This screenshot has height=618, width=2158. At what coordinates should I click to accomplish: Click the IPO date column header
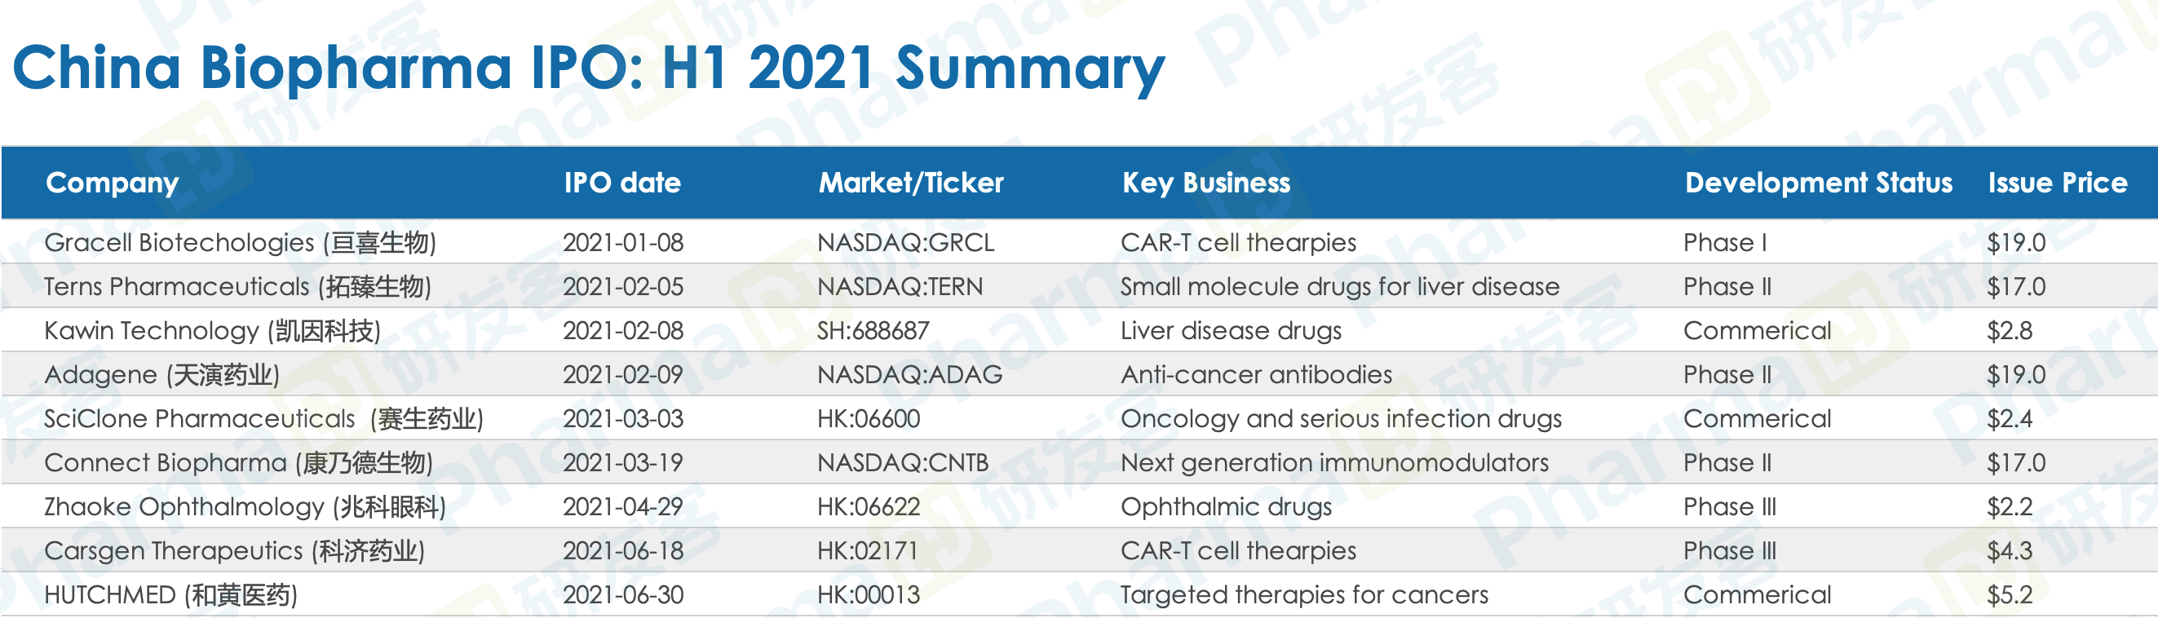622,183
